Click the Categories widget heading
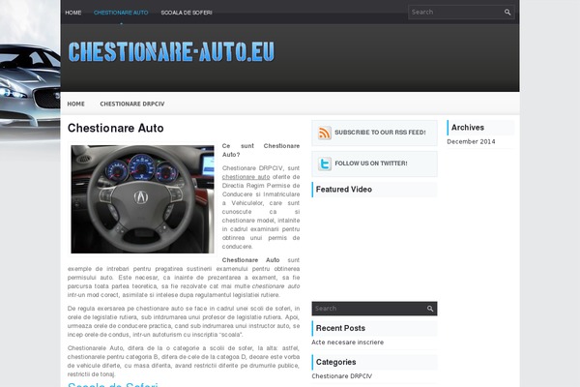The image size is (580, 387). [x=335, y=362]
